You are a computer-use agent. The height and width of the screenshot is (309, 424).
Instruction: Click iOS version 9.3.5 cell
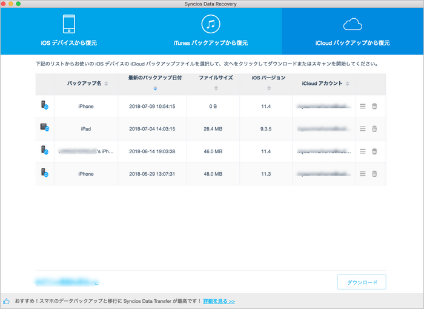pyautogui.click(x=266, y=129)
